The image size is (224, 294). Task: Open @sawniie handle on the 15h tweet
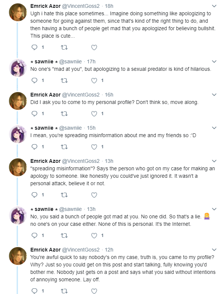(70, 128)
